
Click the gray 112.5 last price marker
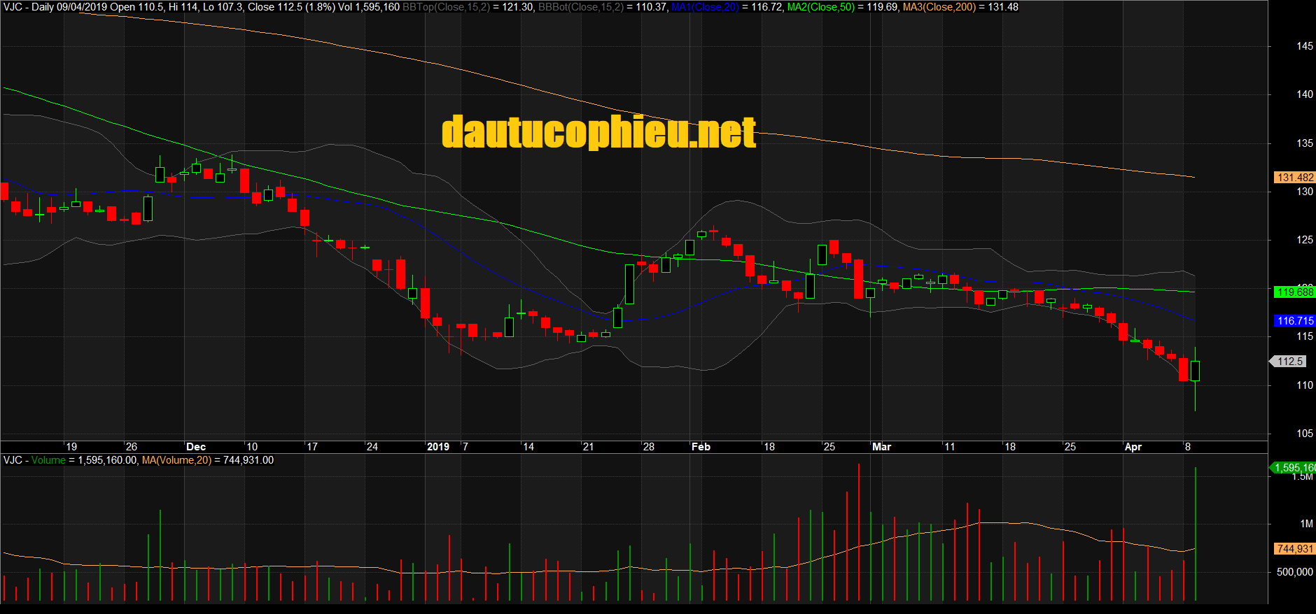pyautogui.click(x=1289, y=362)
